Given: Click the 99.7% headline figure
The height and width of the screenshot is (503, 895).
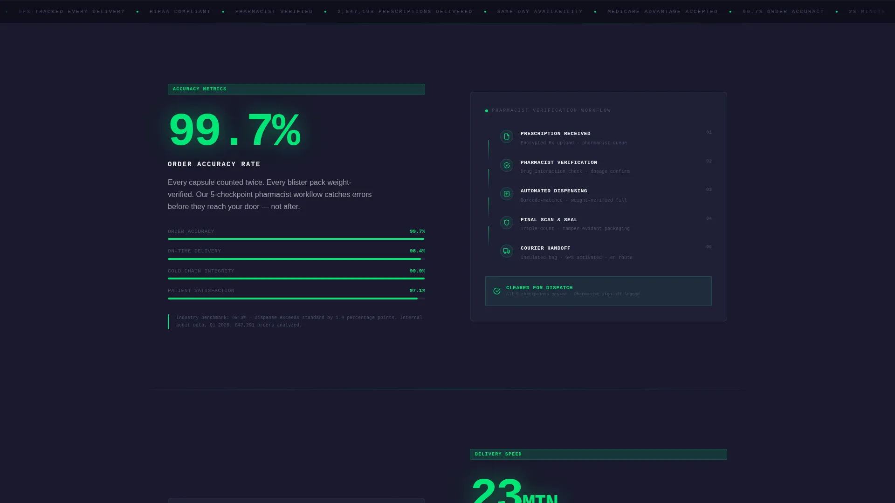Looking at the screenshot, I should (234, 131).
